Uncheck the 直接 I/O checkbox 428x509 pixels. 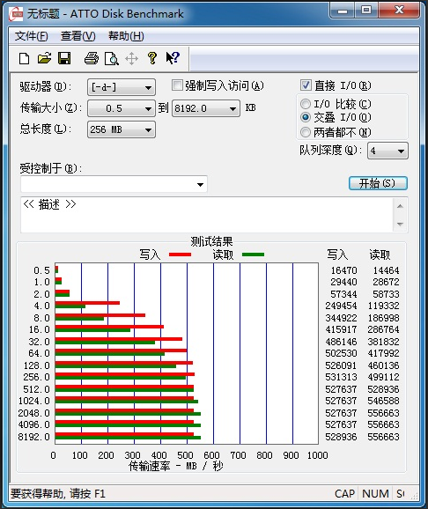click(306, 85)
